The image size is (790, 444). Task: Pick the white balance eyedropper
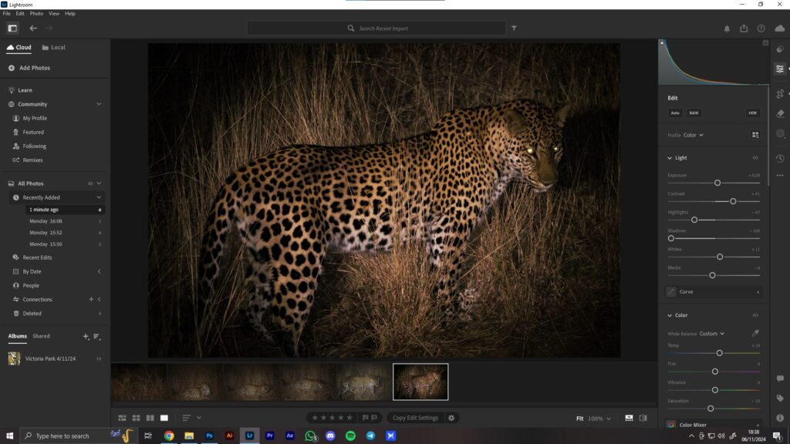[755, 333]
